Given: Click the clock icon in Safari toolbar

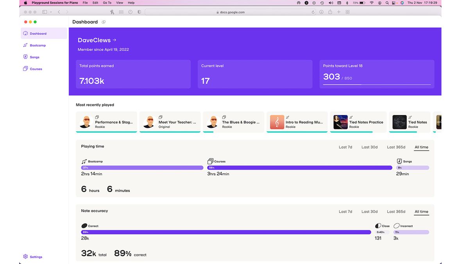Looking at the screenshot, I should pyautogui.click(x=130, y=12).
